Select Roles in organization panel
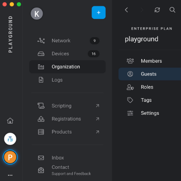Screen dimensions: 181x181 pos(150,87)
